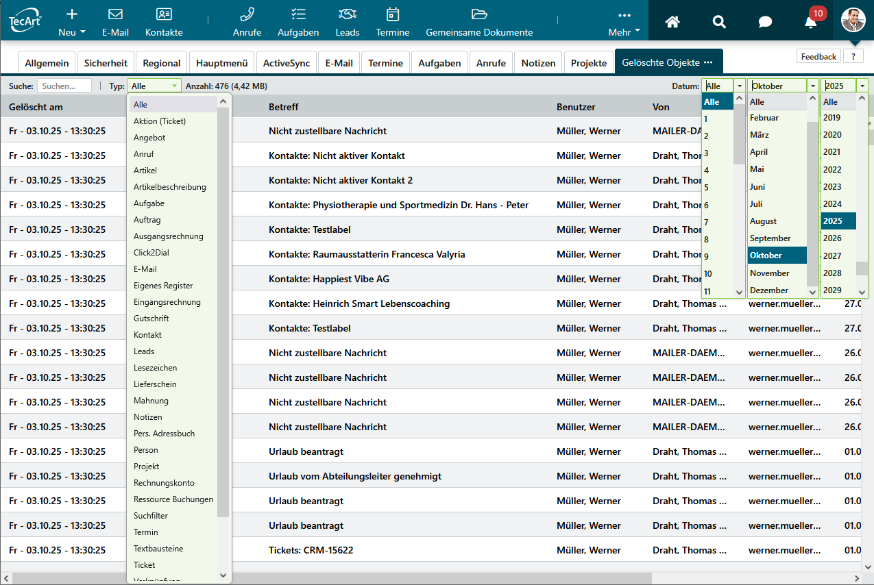Open Gemeinsame Dokumente folder icon
The image size is (874, 585).
coord(479,14)
